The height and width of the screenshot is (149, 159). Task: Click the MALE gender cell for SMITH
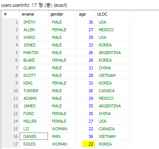62,22
